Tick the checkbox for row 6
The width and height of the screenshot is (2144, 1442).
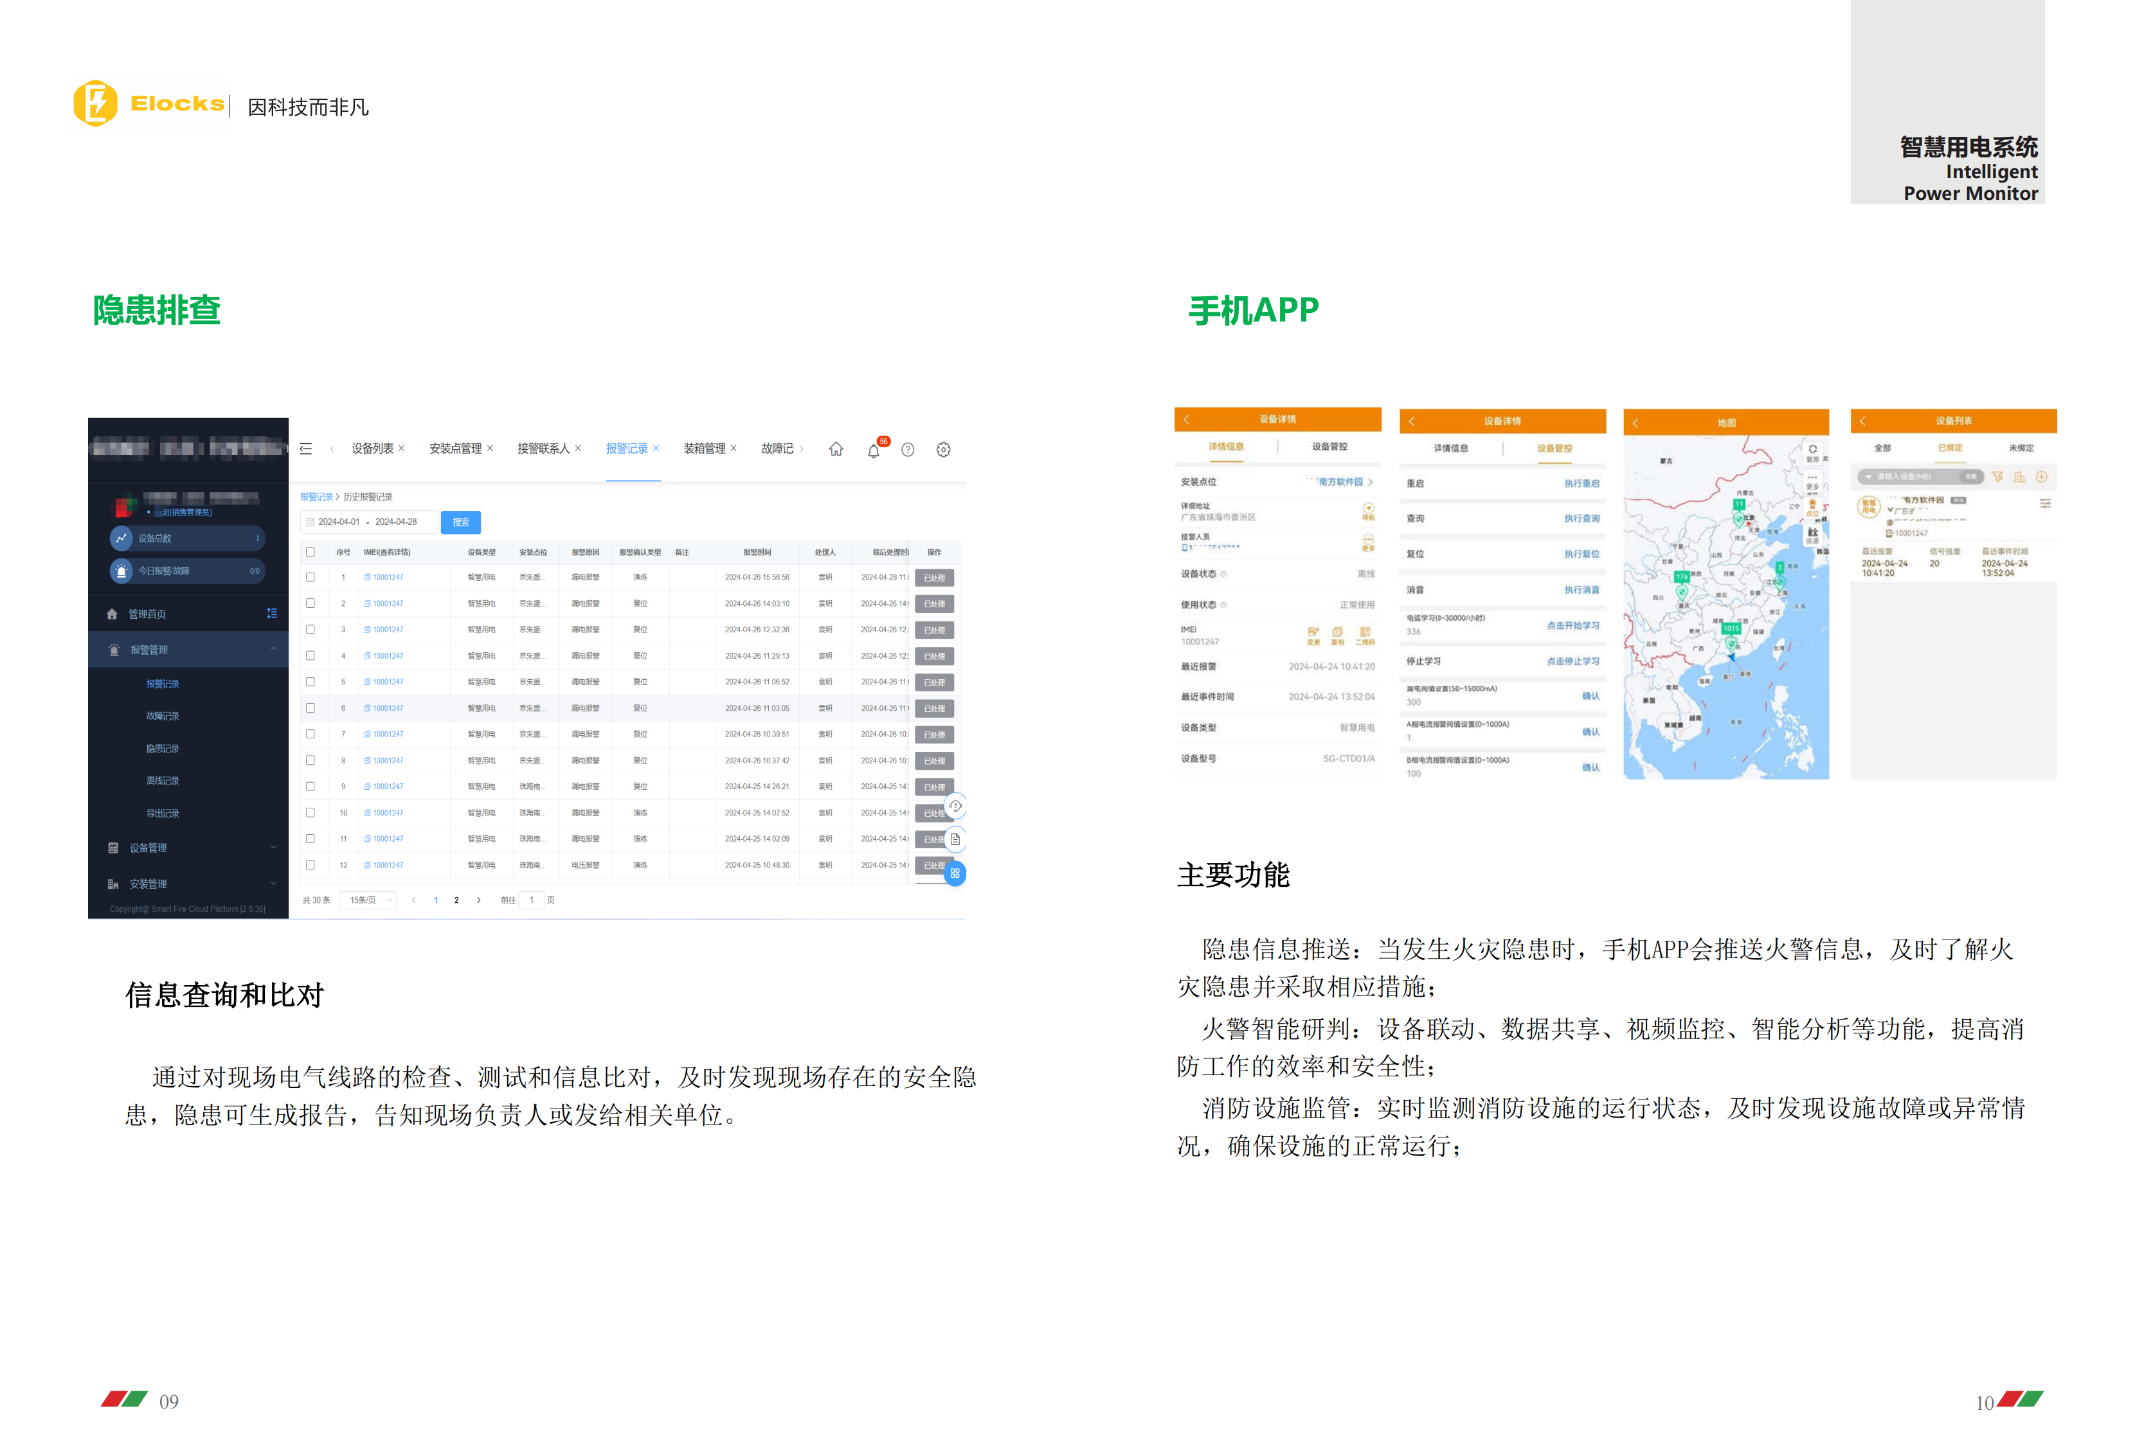coord(311,708)
